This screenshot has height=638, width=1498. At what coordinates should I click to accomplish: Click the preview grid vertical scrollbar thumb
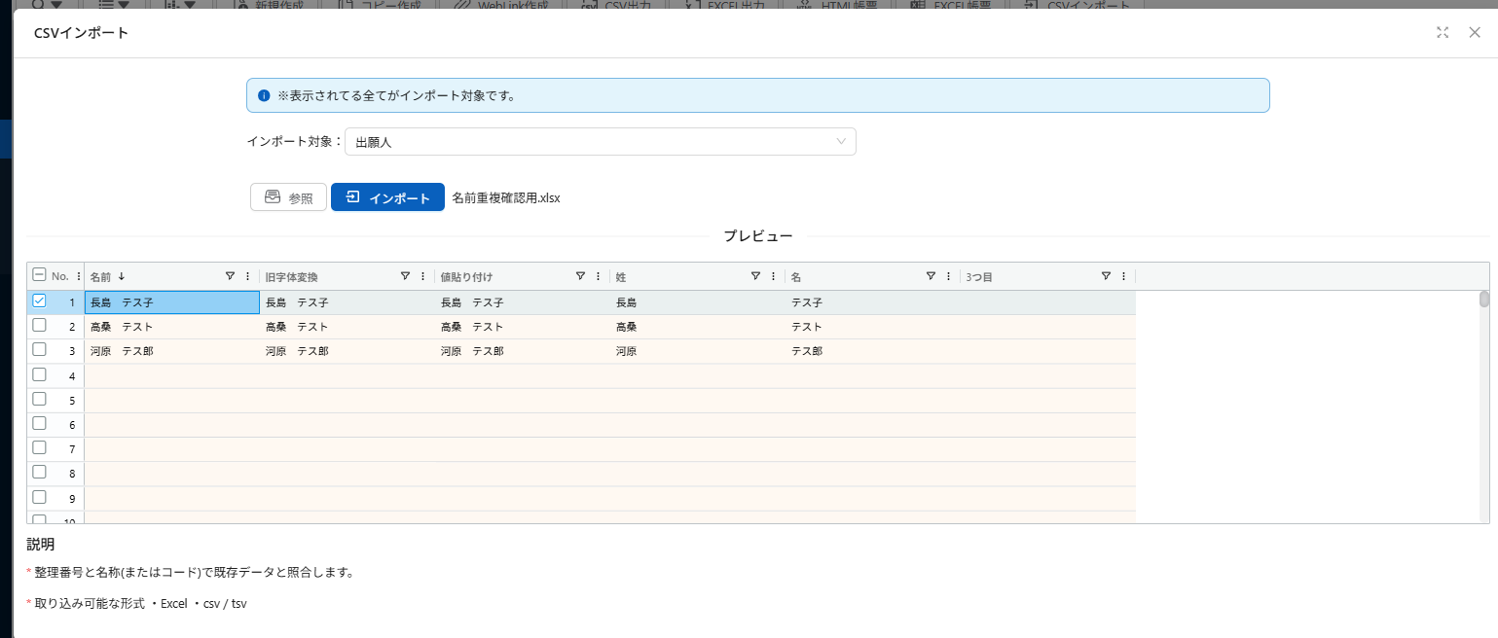click(x=1484, y=299)
